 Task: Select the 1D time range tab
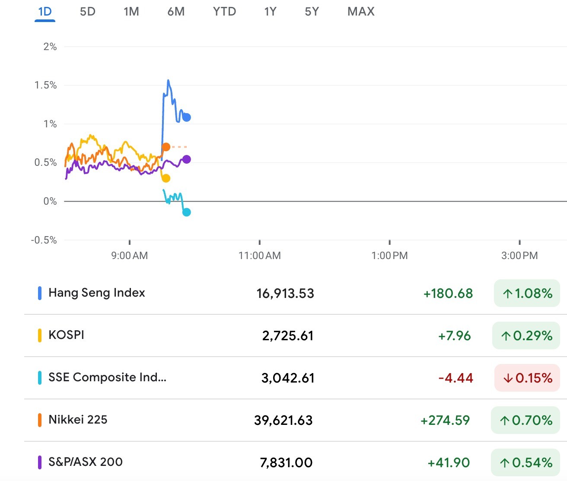coord(45,12)
